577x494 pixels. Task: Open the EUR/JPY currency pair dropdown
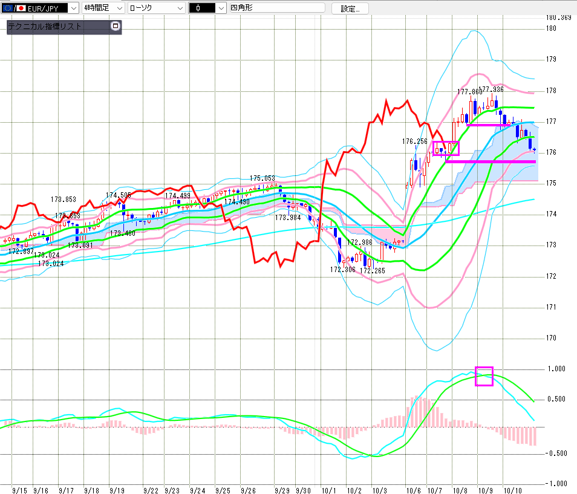coord(73,8)
